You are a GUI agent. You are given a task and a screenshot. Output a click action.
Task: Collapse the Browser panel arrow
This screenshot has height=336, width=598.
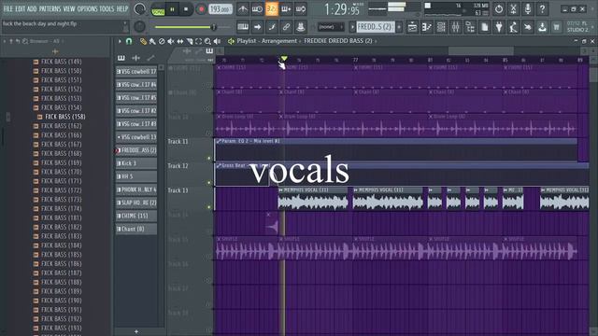5,41
